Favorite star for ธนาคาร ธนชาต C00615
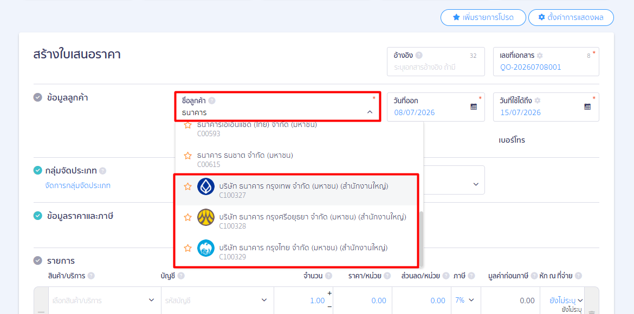634x314 pixels. click(x=187, y=156)
